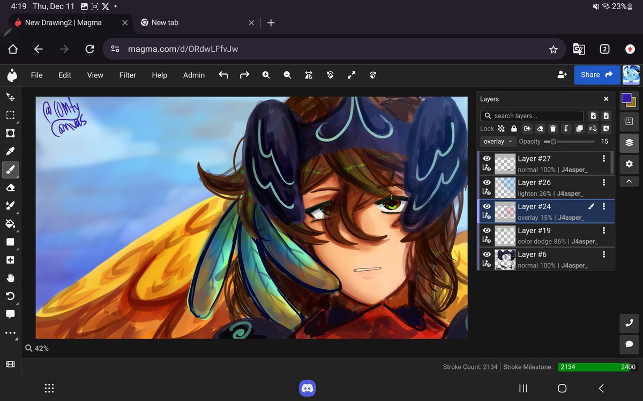The width and height of the screenshot is (643, 401).
Task: Select the Hand pan tool
Action: pyautogui.click(x=10, y=278)
